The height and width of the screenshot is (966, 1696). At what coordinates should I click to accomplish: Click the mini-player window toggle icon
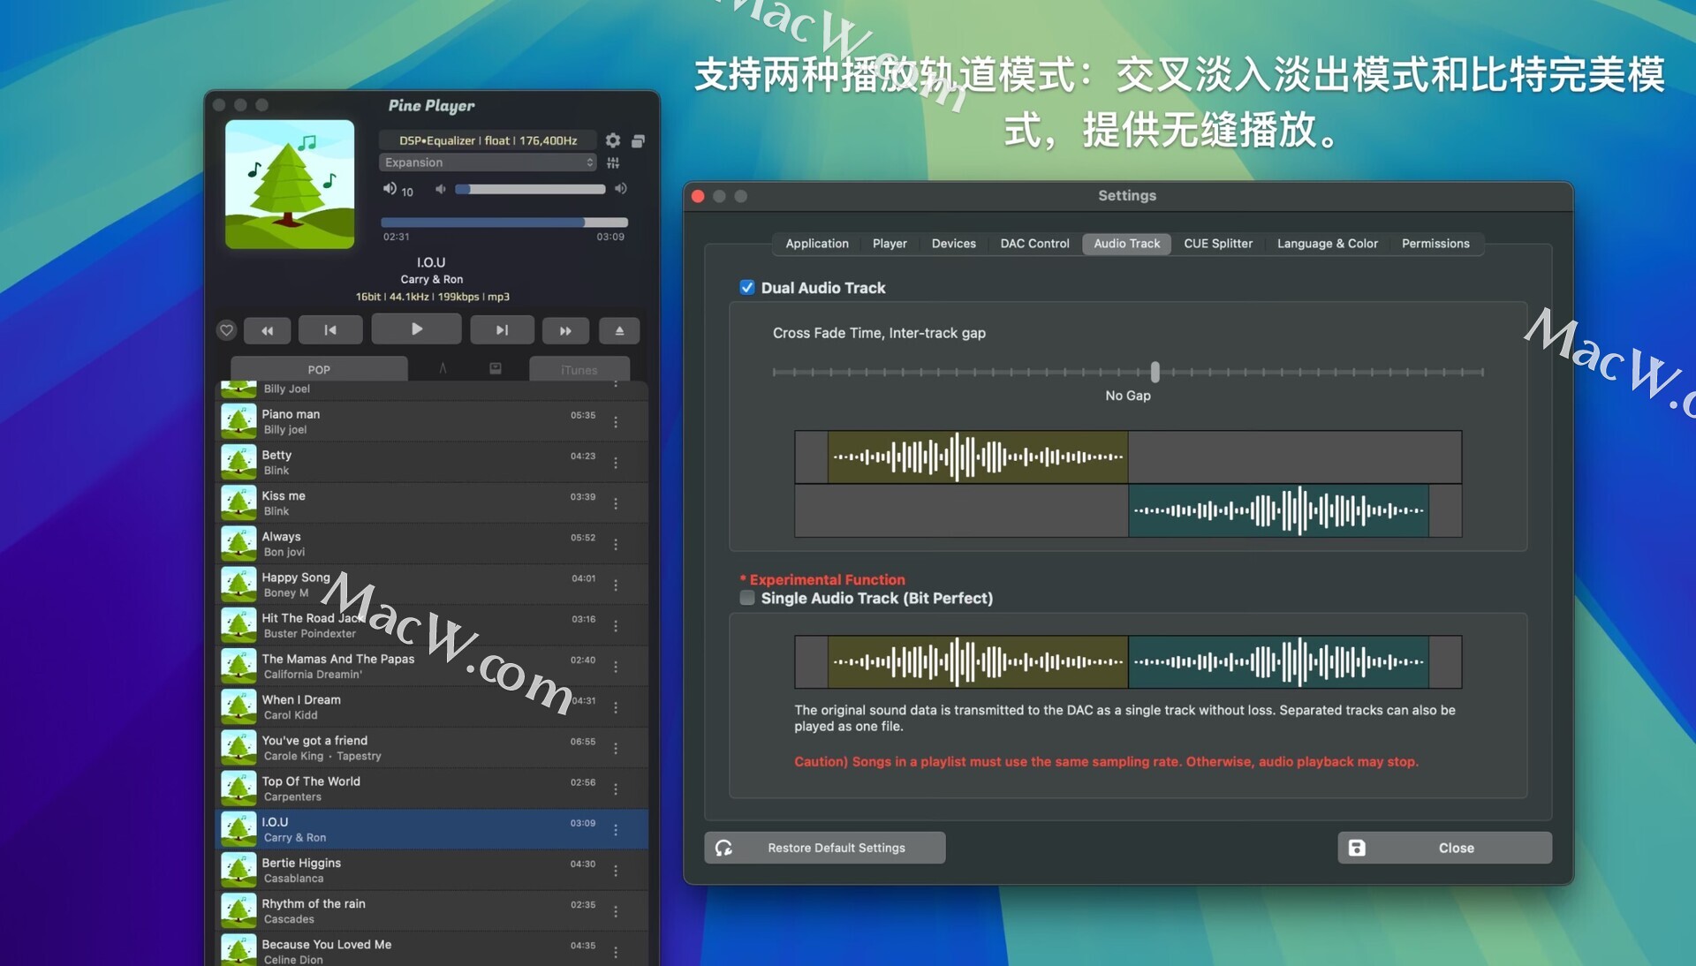[639, 140]
